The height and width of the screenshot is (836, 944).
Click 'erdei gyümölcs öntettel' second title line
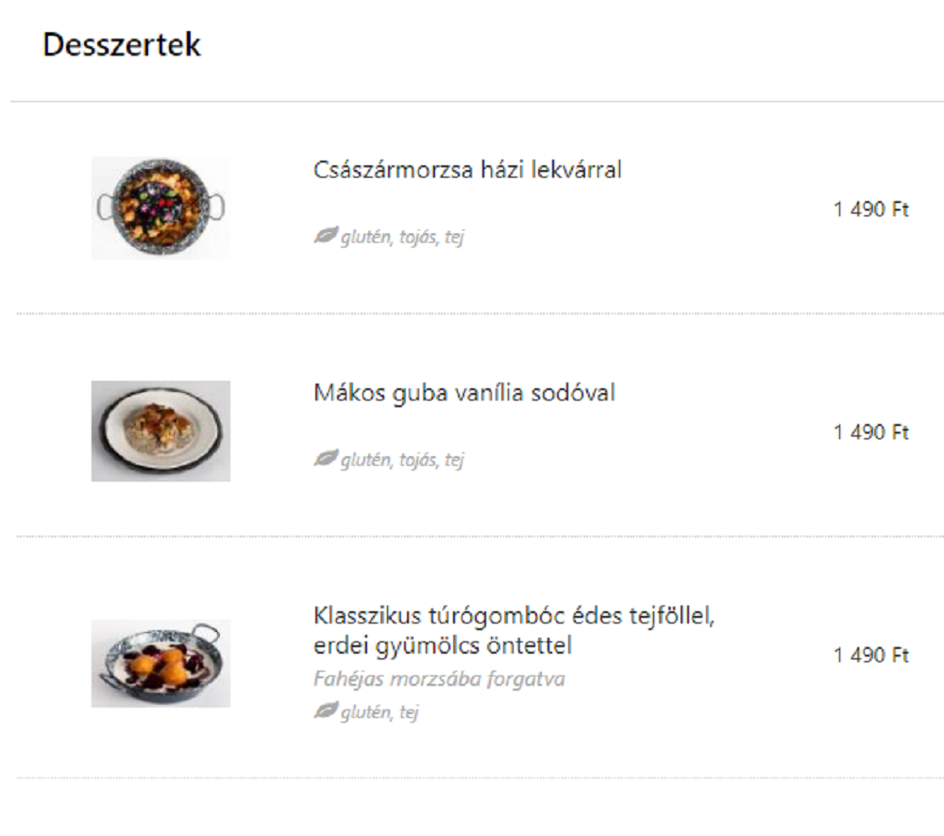click(x=443, y=646)
